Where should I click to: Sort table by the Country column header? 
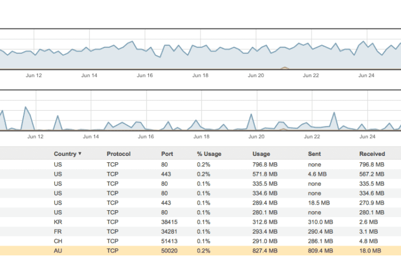coord(65,154)
